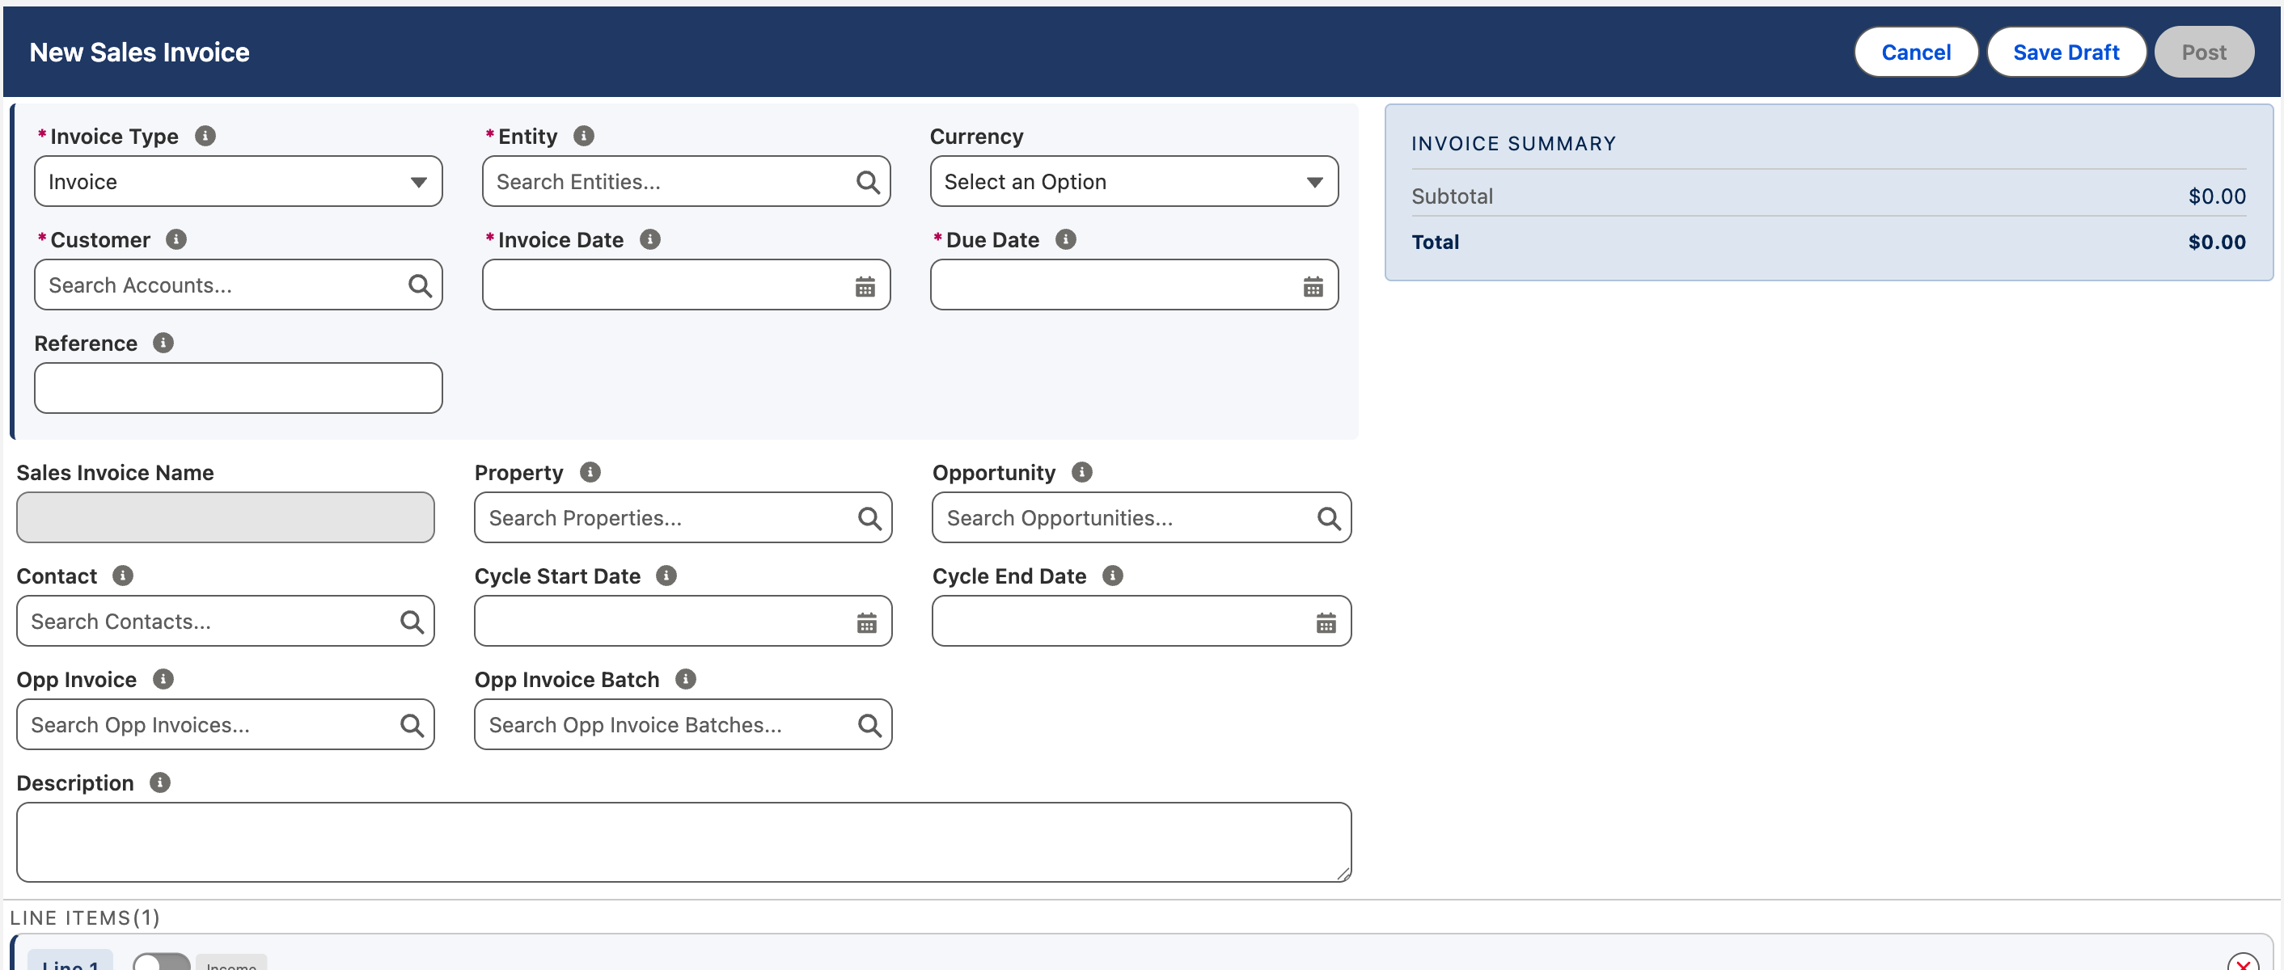Click the Search Accounts input field
The width and height of the screenshot is (2284, 970).
[x=239, y=285]
